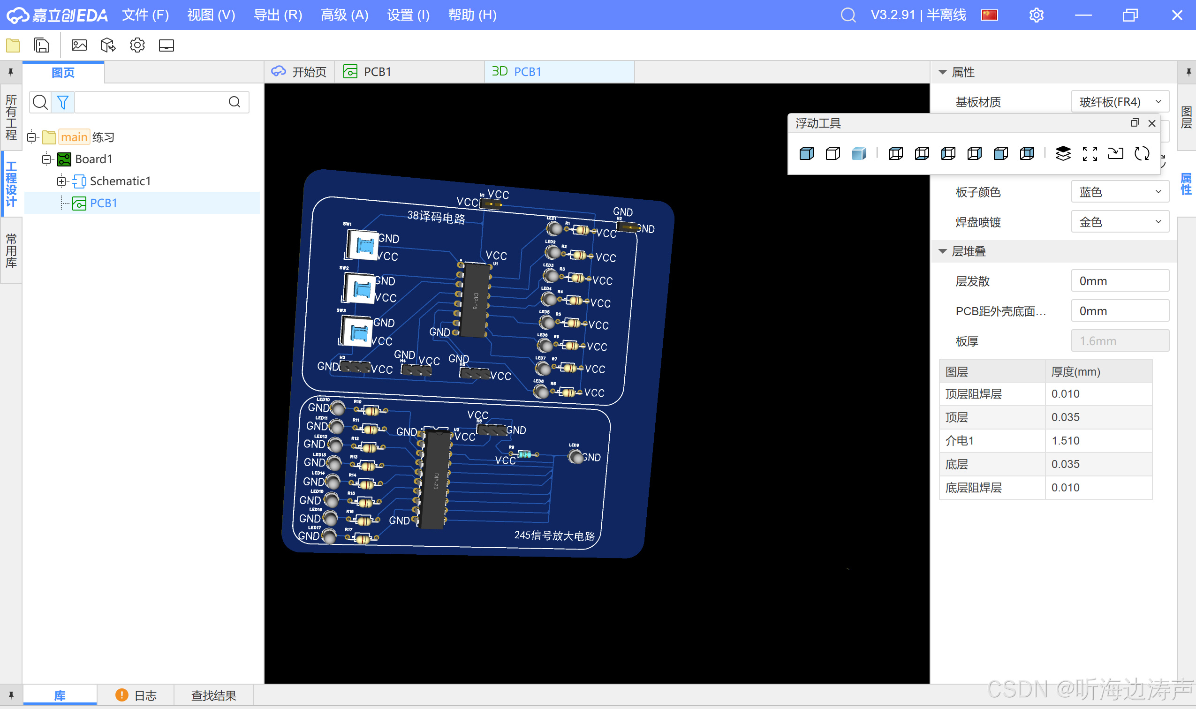Click the fit-to-screen arrows icon
The height and width of the screenshot is (709, 1196).
coord(1090,153)
